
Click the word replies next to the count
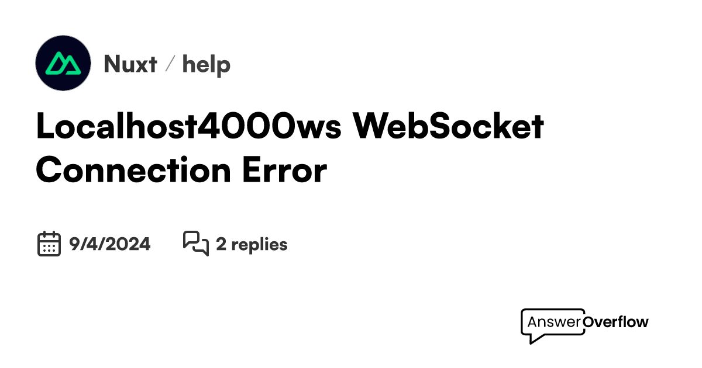tap(259, 244)
